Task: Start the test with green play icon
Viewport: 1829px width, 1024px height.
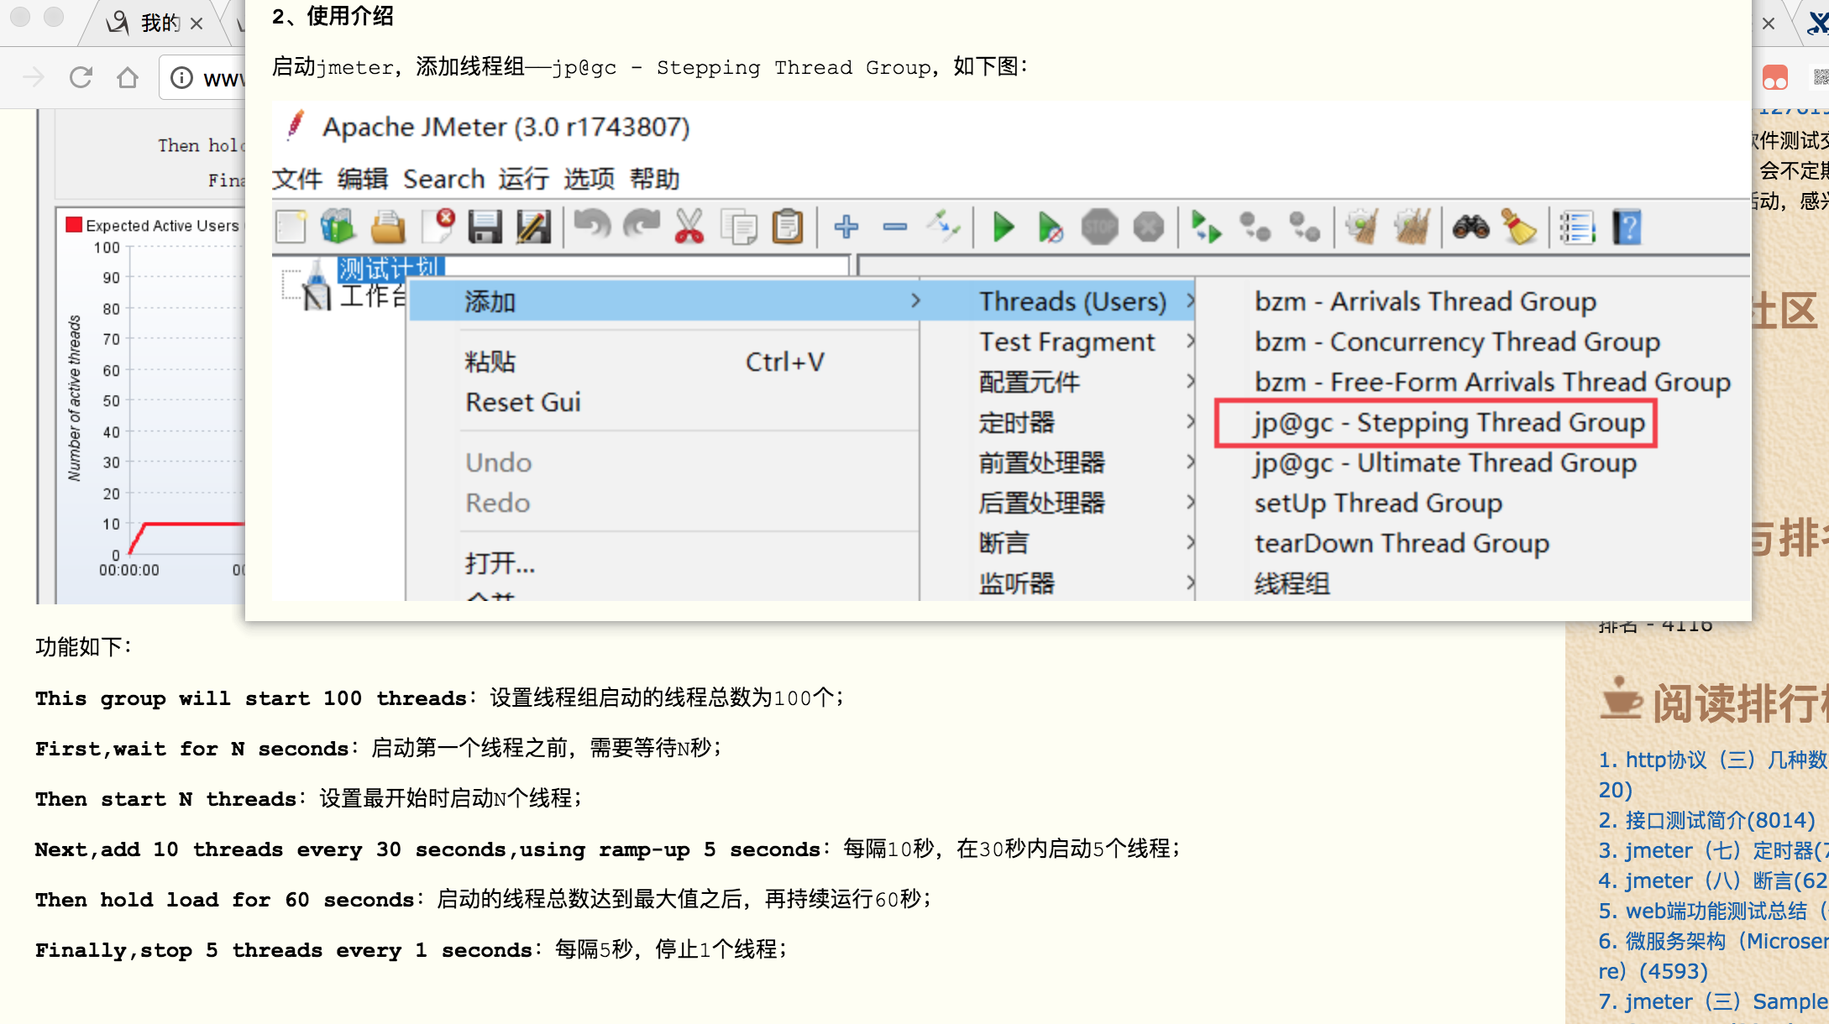Action: tap(1004, 227)
